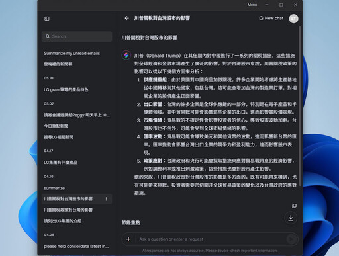The height and width of the screenshot is (256, 339).
Task: Open 'LG集團有什麼產品' chat
Action: [x=61, y=163]
